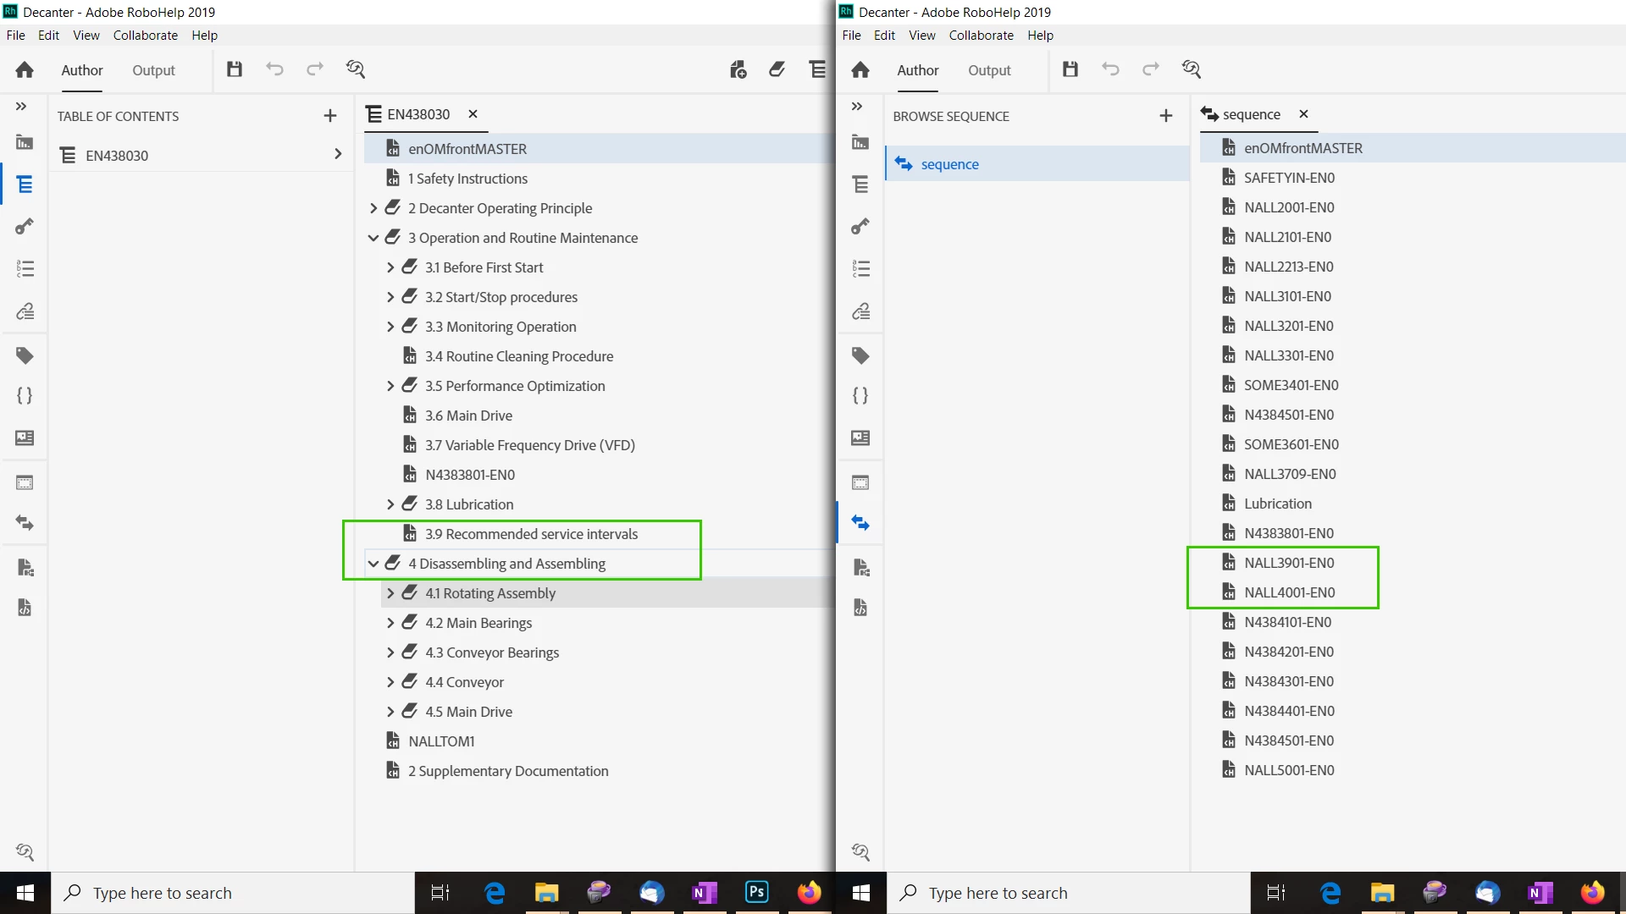This screenshot has height=914, width=1626.
Task: Select the Table of Contents icon in left sidebar
Action: (x=25, y=184)
